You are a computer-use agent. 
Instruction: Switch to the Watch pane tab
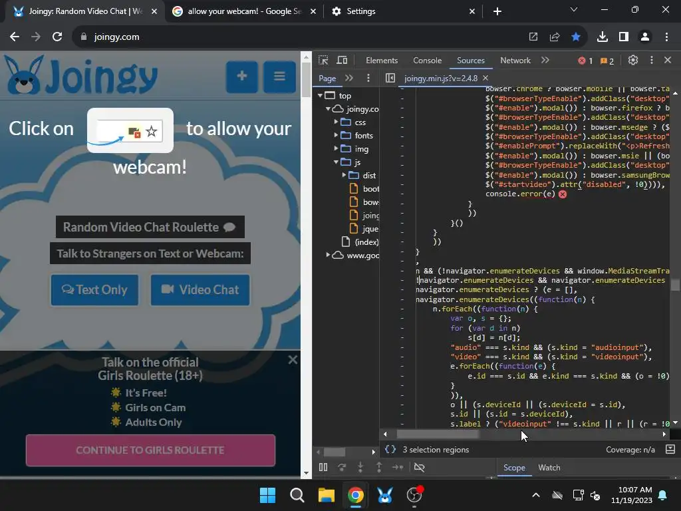[x=549, y=468]
